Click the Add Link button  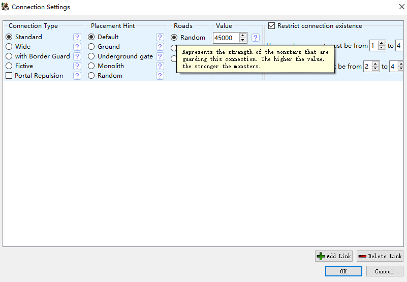pyautogui.click(x=334, y=256)
